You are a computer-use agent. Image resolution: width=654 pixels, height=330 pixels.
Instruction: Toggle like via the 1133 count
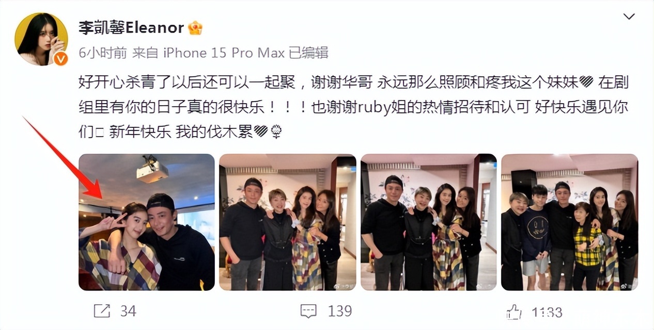[547, 312]
